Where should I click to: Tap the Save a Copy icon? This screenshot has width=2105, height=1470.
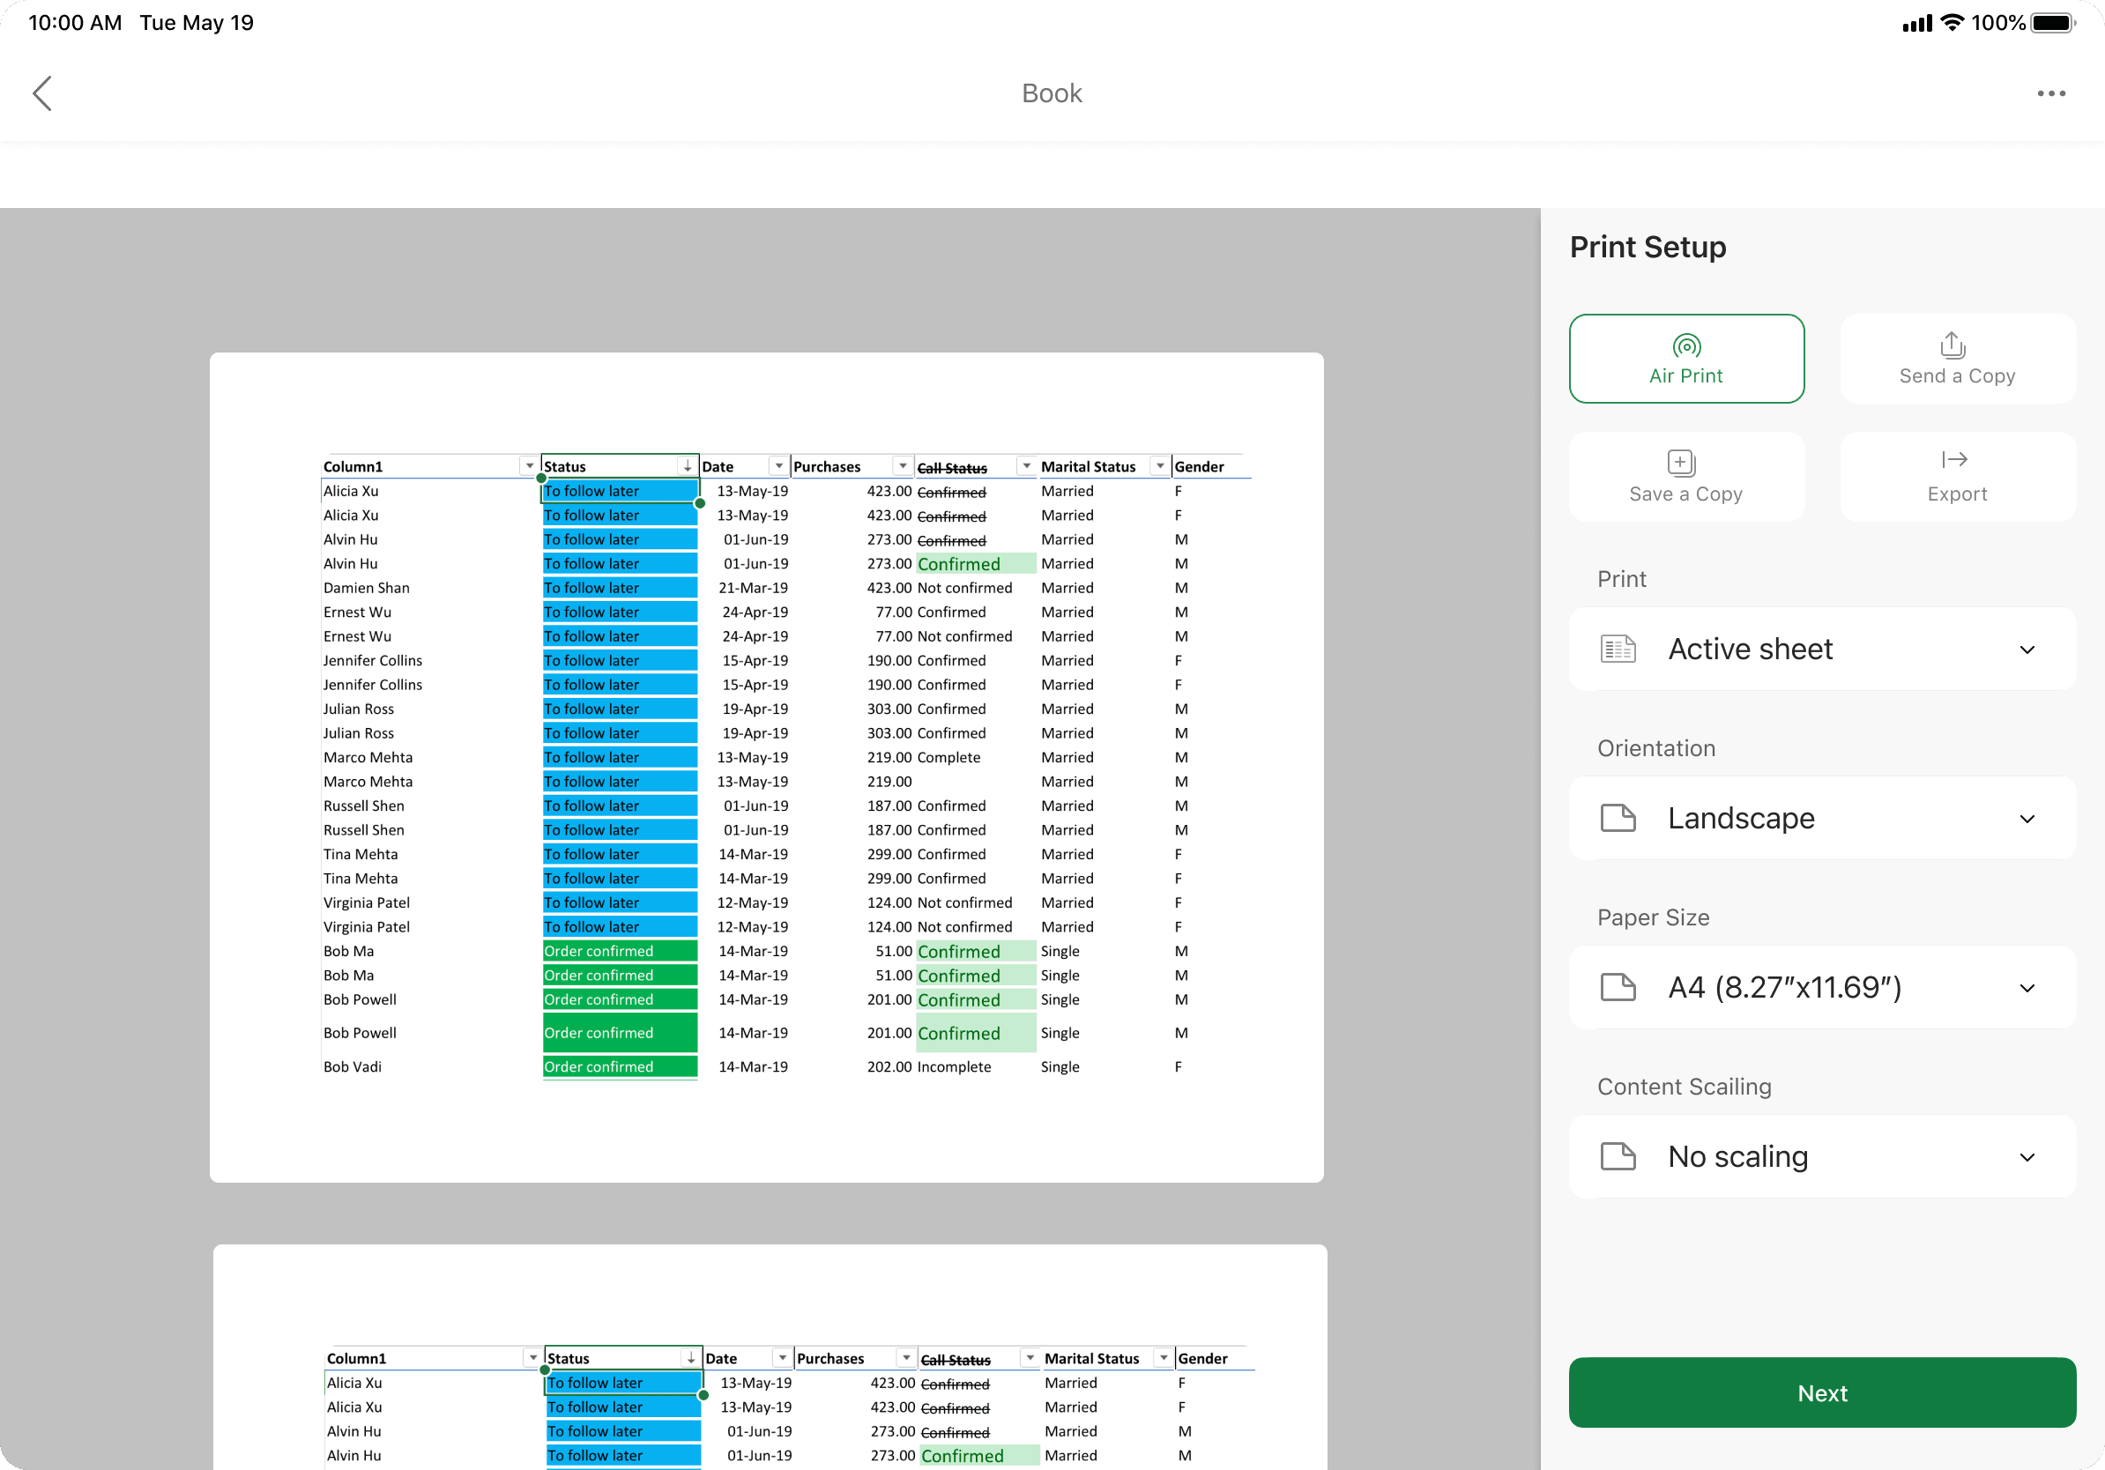point(1681,463)
